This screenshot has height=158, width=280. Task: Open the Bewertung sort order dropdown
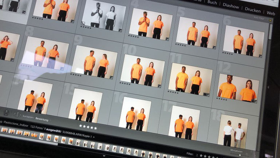point(43,119)
